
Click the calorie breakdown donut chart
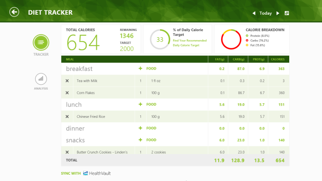(x=231, y=40)
